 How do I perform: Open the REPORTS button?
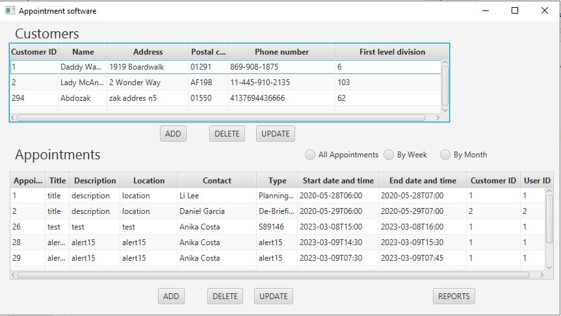[x=454, y=296]
